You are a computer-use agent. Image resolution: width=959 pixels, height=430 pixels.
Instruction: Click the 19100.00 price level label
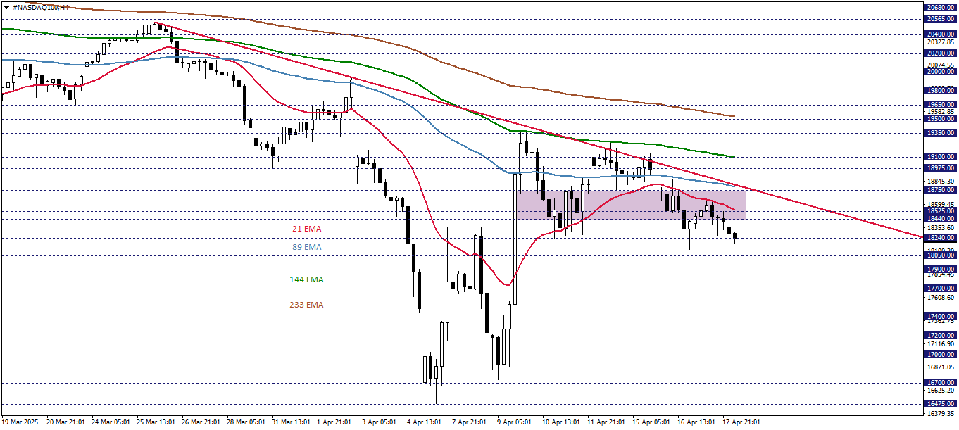941,156
